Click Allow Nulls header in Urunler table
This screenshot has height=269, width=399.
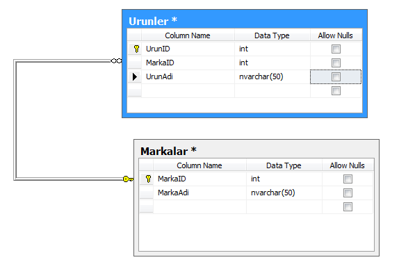(336, 35)
